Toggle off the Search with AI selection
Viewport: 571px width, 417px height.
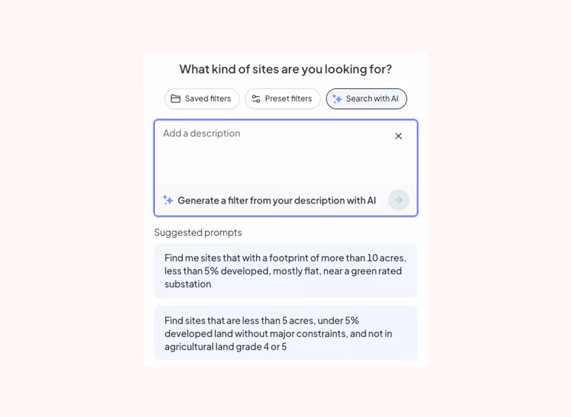[x=366, y=99]
